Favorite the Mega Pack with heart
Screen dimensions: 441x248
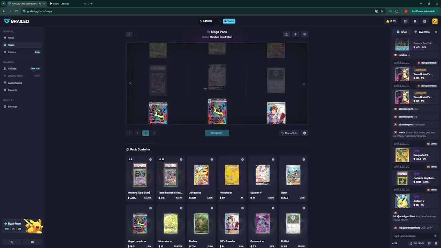(x=304, y=34)
